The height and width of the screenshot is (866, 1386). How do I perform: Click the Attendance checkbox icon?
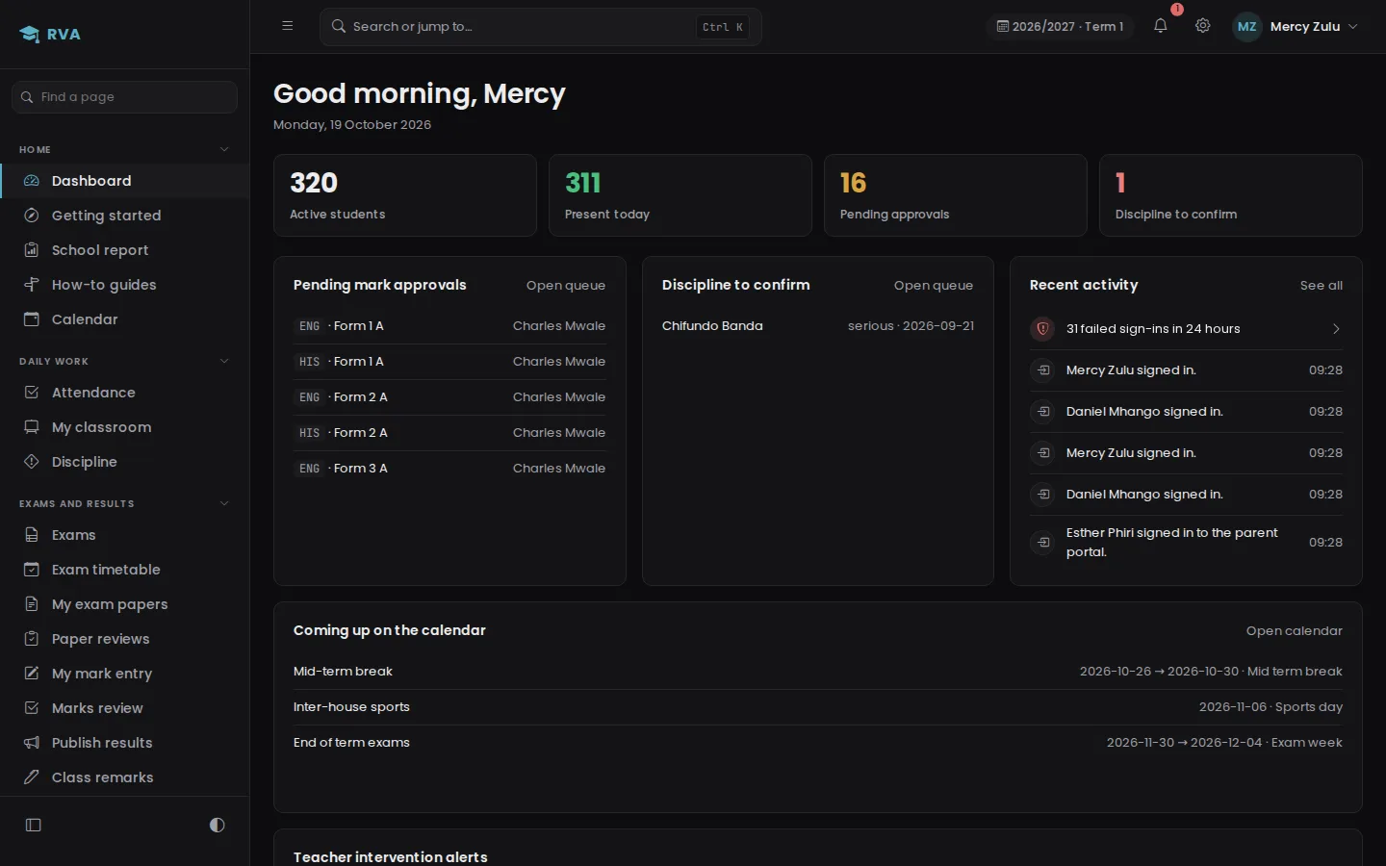[32, 393]
